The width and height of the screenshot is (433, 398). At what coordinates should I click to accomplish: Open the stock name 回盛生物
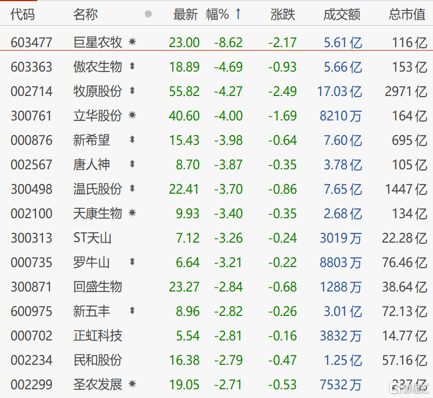[x=97, y=287]
